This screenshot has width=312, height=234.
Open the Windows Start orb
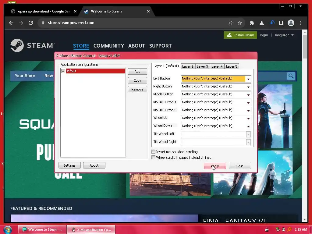click(8, 230)
